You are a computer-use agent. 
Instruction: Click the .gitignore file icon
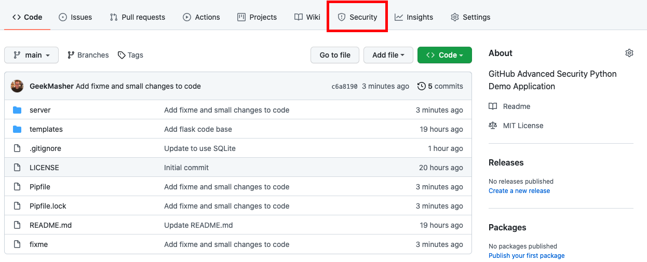pos(17,148)
